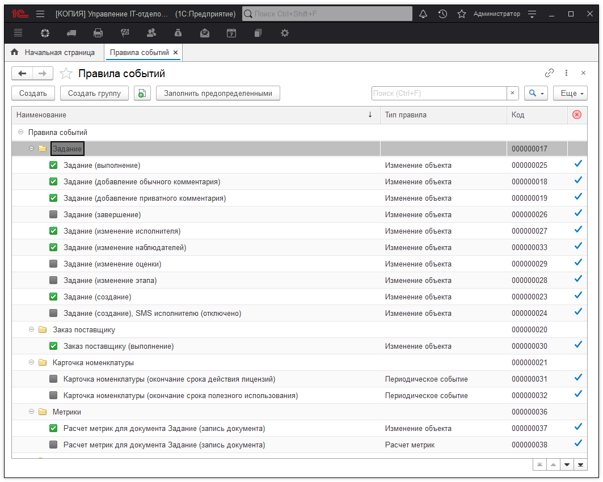This screenshot has width=603, height=482.
Task: Add Правила событий to favorites star
Action: pyautogui.click(x=66, y=74)
